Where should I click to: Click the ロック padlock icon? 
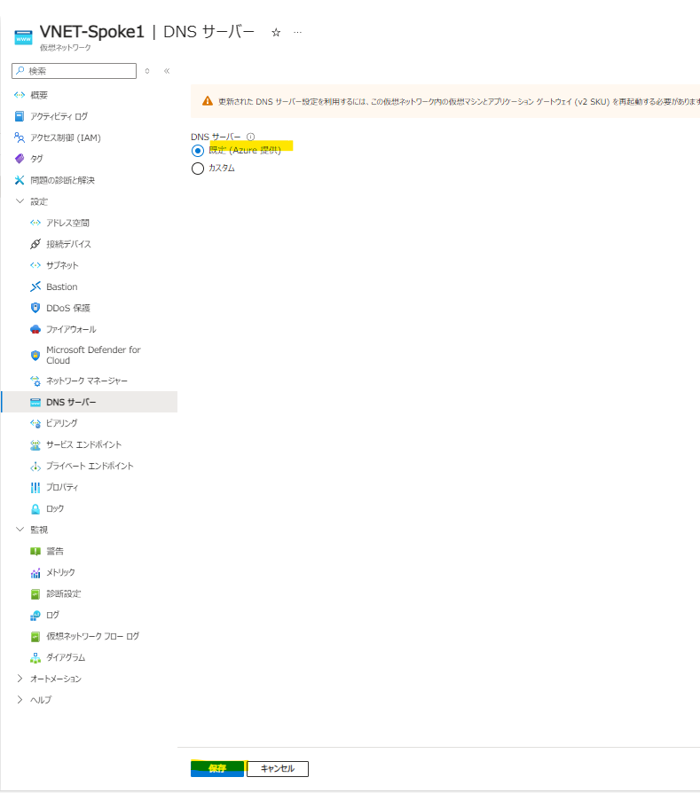[35, 509]
